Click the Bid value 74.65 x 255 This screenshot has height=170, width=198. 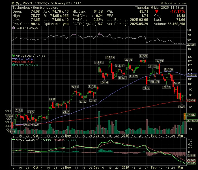pos(59,16)
